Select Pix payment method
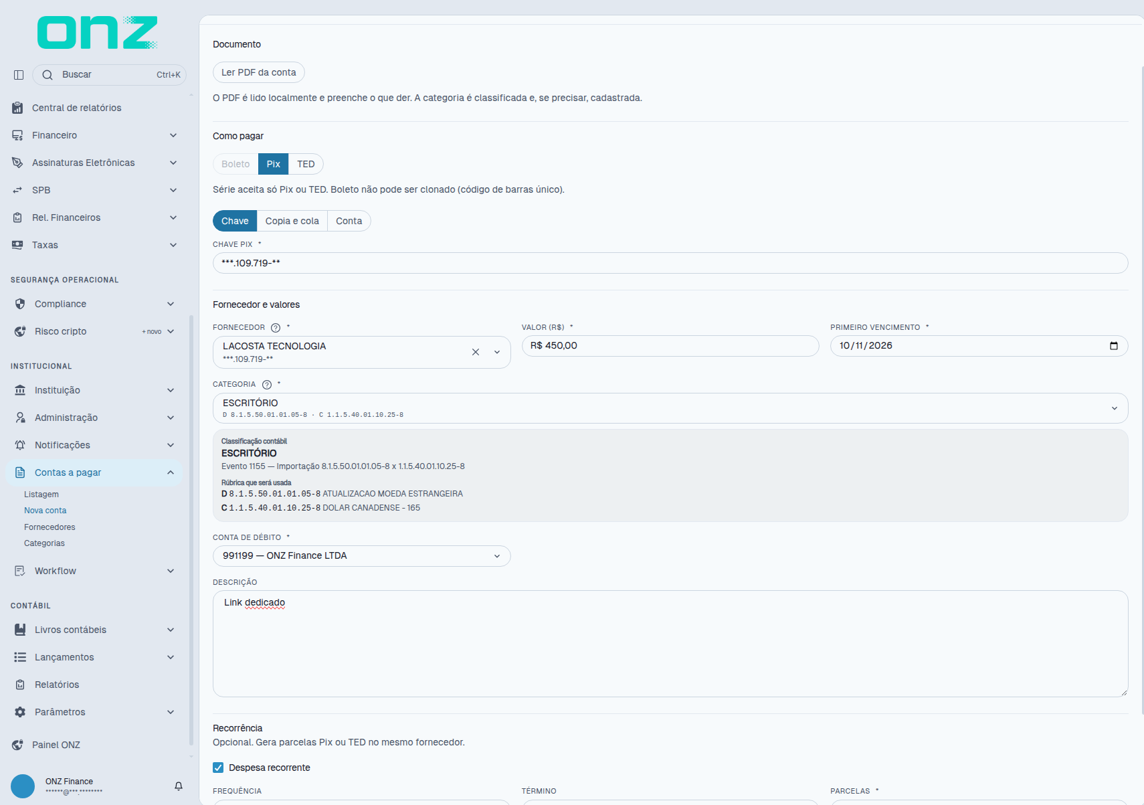Screen dimensions: 1144x805 [274, 164]
